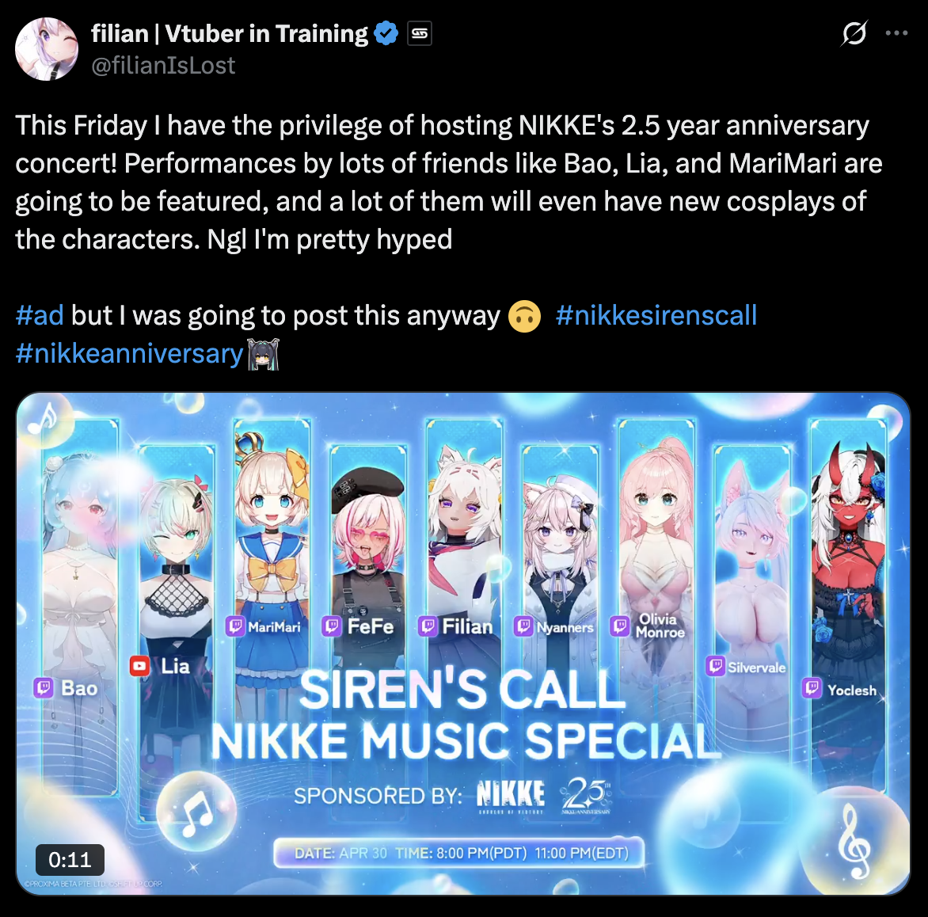Viewport: 928px width, 917px height.
Task: Open the Grok explain post icon
Action: (854, 33)
